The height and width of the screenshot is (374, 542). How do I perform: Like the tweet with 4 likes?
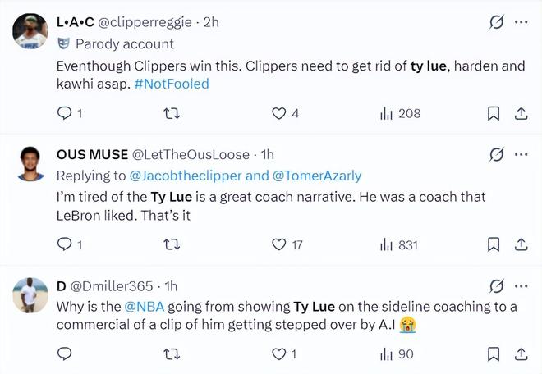click(279, 114)
